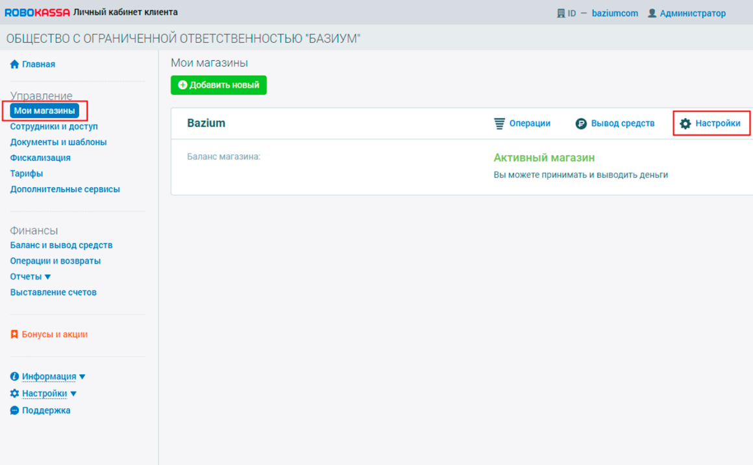Click the bookmark icon beside Бонусы и акции

[14, 334]
